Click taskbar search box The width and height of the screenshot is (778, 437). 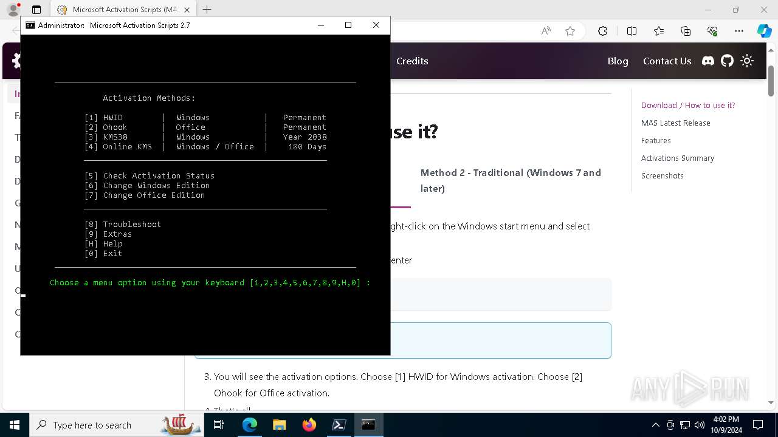coord(115,425)
